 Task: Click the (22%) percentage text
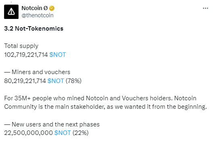(x=81, y=133)
